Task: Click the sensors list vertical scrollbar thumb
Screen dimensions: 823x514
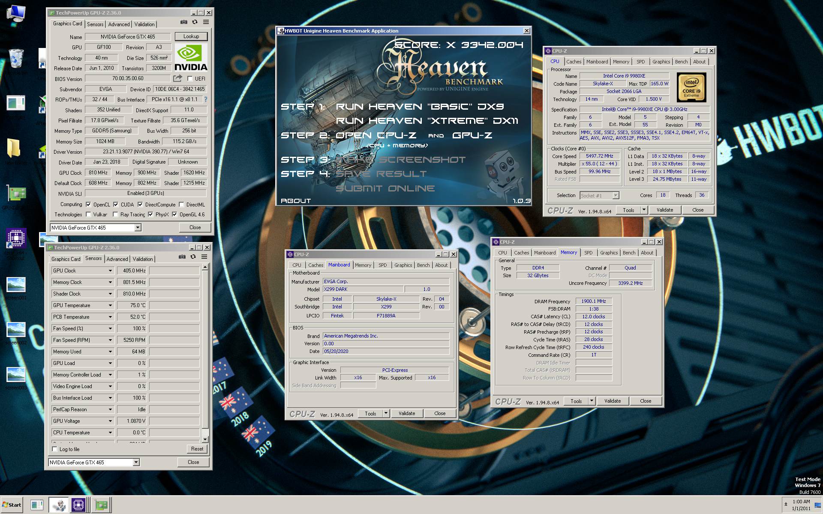Action: point(205,349)
